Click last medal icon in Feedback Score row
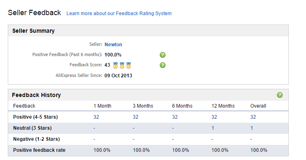 (x=128, y=65)
